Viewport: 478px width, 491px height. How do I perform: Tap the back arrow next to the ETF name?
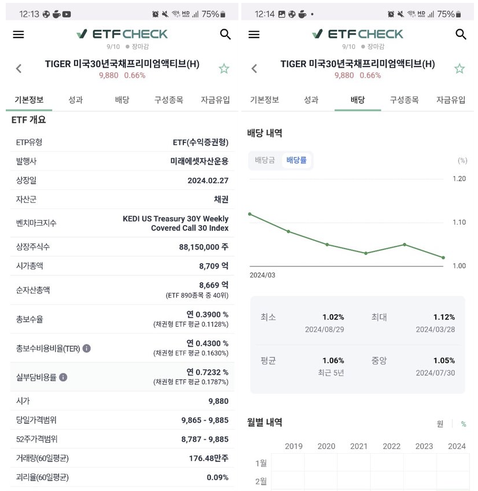[x=19, y=68]
